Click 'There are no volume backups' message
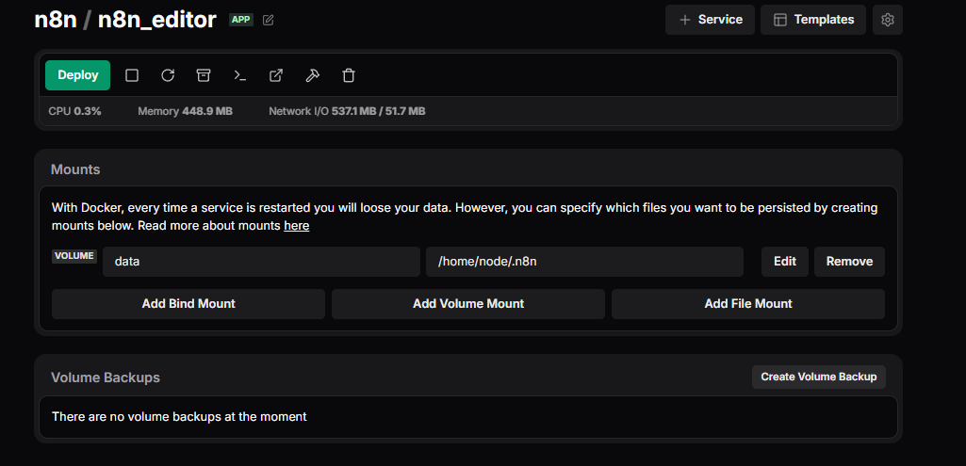 (179, 417)
